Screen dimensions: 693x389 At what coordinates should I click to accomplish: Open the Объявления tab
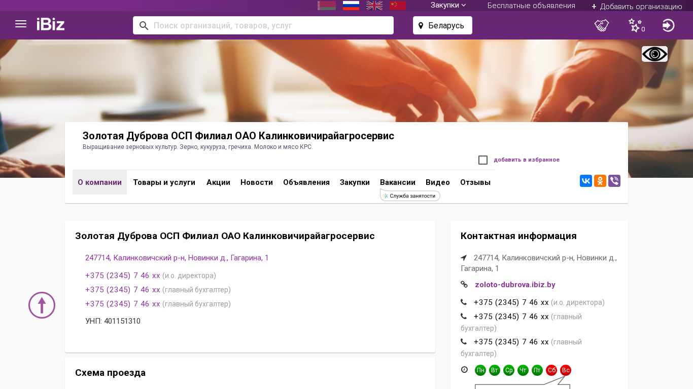click(306, 182)
